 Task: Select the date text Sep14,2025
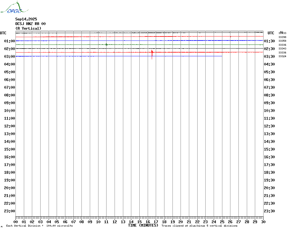[x=26, y=19]
